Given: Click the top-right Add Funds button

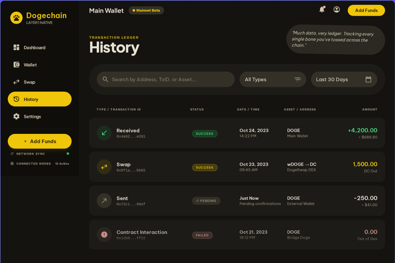Looking at the screenshot, I should (366, 10).
